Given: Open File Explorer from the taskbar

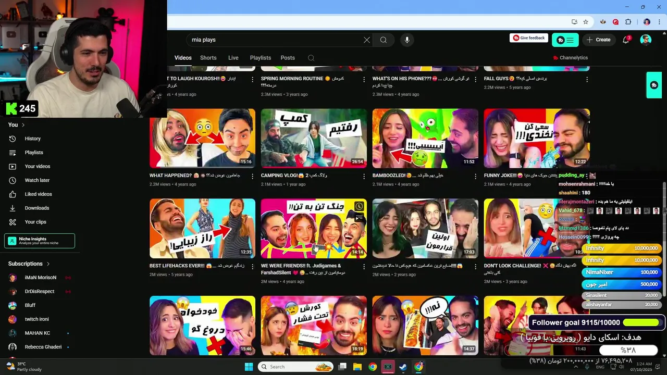Looking at the screenshot, I should click(357, 367).
